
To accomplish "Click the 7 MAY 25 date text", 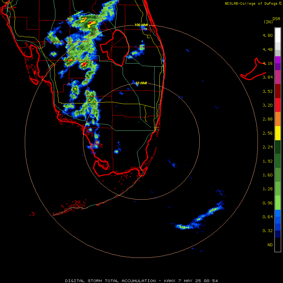I will [x=190, y=281].
